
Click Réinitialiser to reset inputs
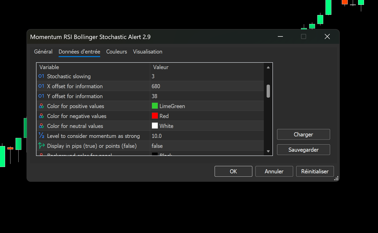(x=315, y=171)
